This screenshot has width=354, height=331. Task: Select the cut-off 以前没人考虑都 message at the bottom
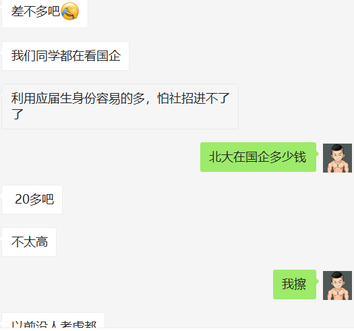pyautogui.click(x=53, y=321)
